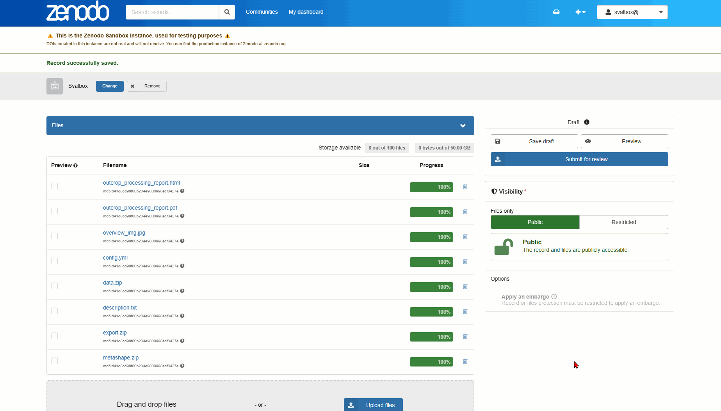721x411 pixels.
Task: Select Public files visibility
Action: pos(535,222)
